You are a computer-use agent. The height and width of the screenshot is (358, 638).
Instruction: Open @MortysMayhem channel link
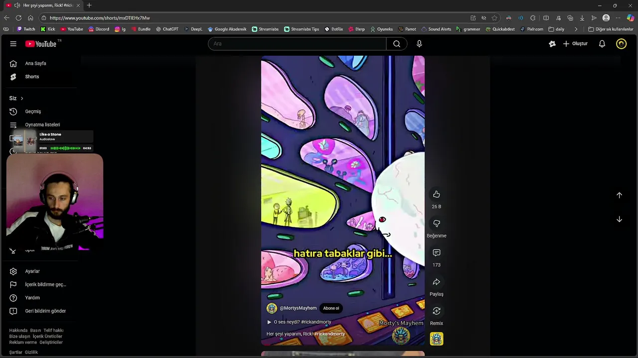(x=298, y=308)
